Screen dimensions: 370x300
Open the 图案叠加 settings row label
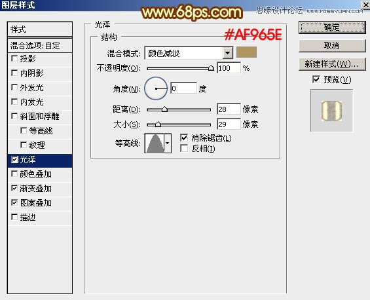coord(35,203)
